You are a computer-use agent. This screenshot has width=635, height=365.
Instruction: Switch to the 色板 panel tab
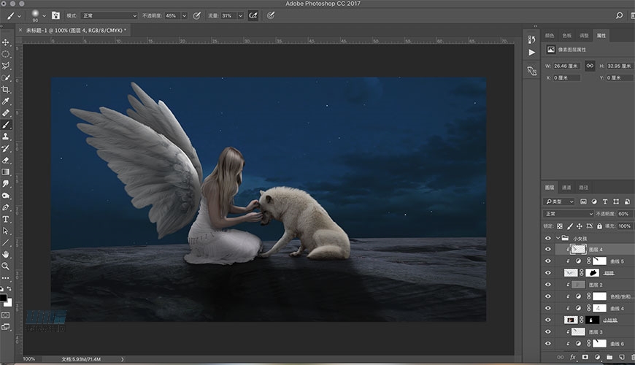click(x=566, y=36)
